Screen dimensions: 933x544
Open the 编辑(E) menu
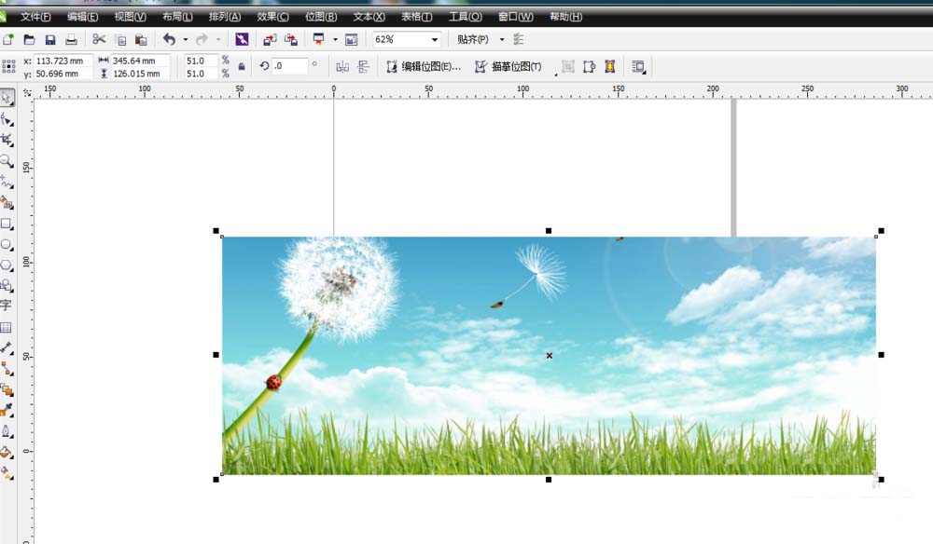coord(83,17)
